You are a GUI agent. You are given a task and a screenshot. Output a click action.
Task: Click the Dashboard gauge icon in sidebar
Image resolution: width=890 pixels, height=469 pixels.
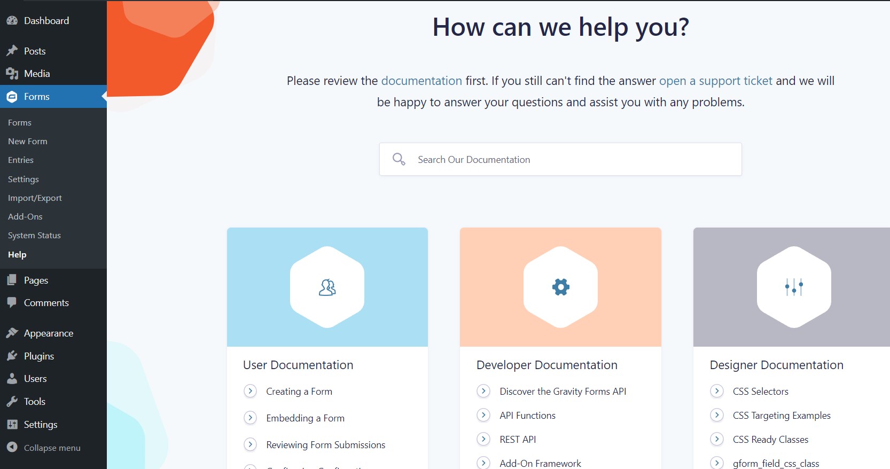click(x=12, y=21)
